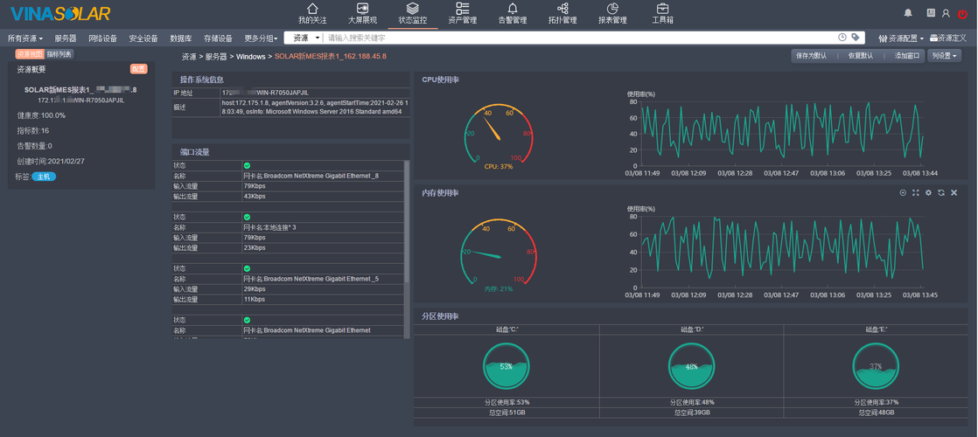The width and height of the screenshot is (978, 437).
Task: Click the 保存为默认 button
Action: click(812, 55)
